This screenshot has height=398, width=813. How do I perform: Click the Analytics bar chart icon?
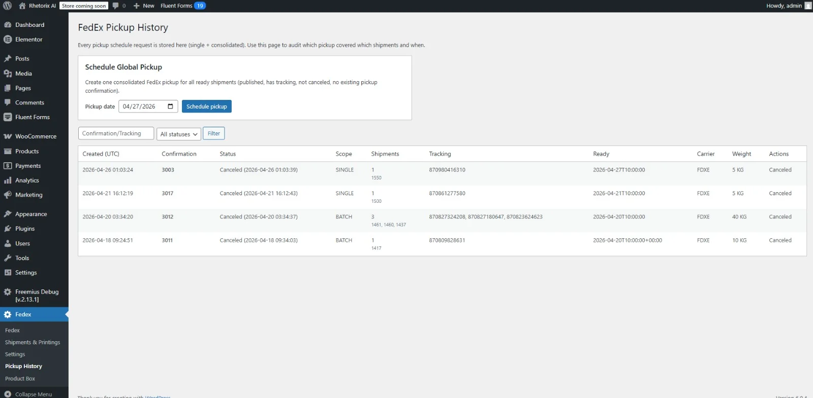point(8,180)
